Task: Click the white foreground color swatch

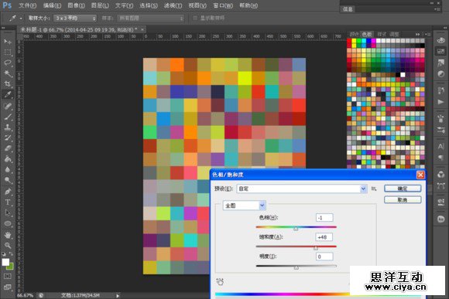Action: pos(5,262)
